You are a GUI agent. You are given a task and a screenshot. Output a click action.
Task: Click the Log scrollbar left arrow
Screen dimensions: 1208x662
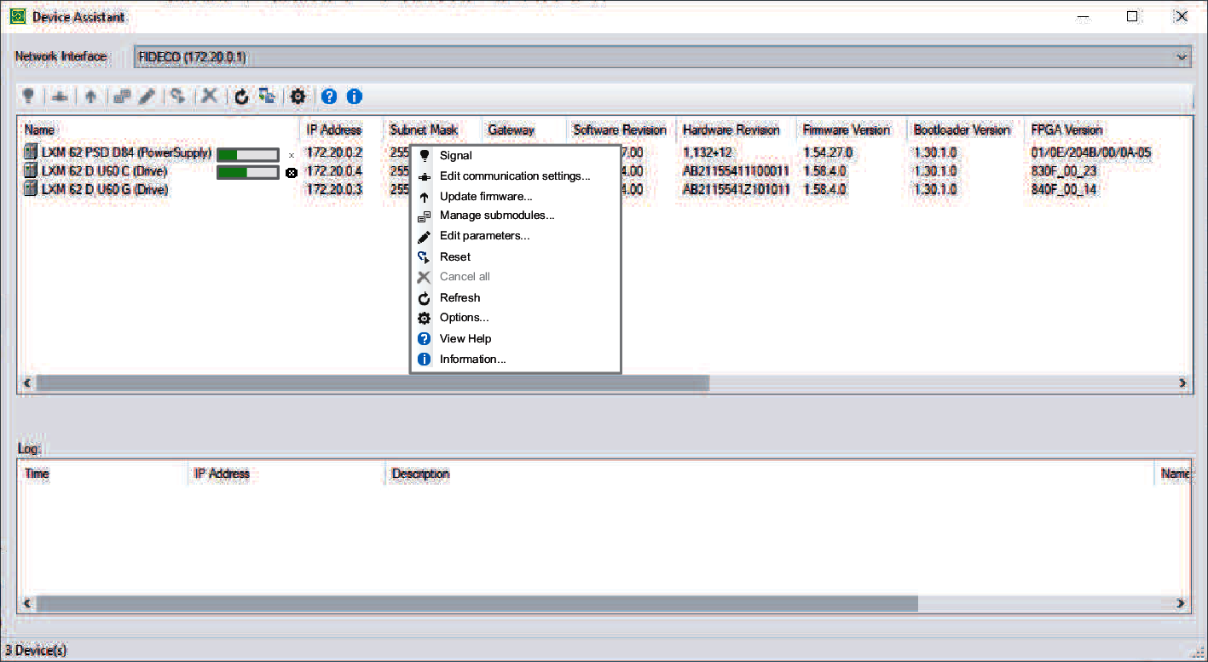point(26,603)
